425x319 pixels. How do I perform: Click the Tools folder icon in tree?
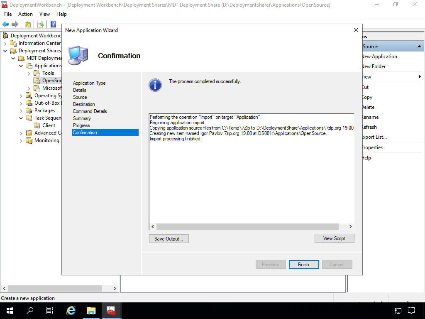point(37,73)
